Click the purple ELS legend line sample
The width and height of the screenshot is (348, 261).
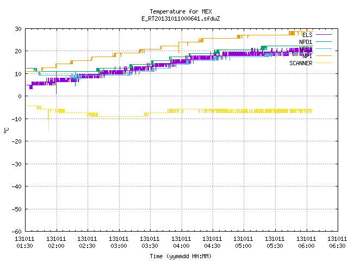click(324, 35)
